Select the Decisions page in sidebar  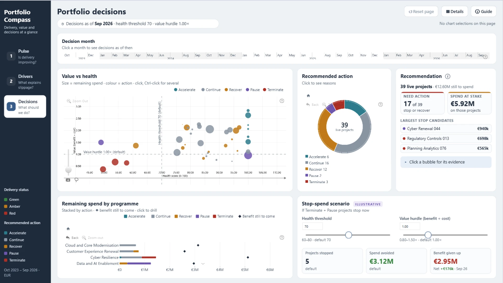25,106
